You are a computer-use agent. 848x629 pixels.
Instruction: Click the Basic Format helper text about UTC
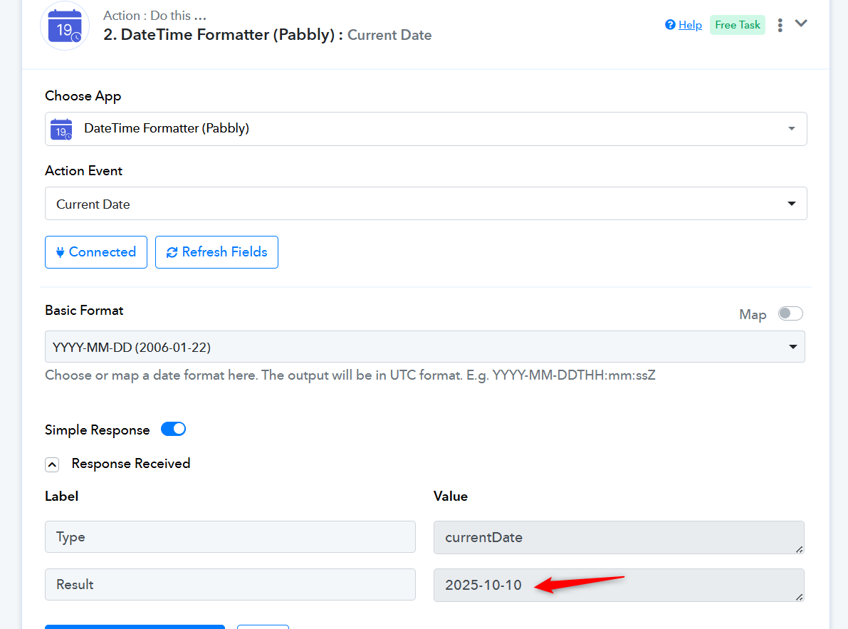(x=350, y=375)
